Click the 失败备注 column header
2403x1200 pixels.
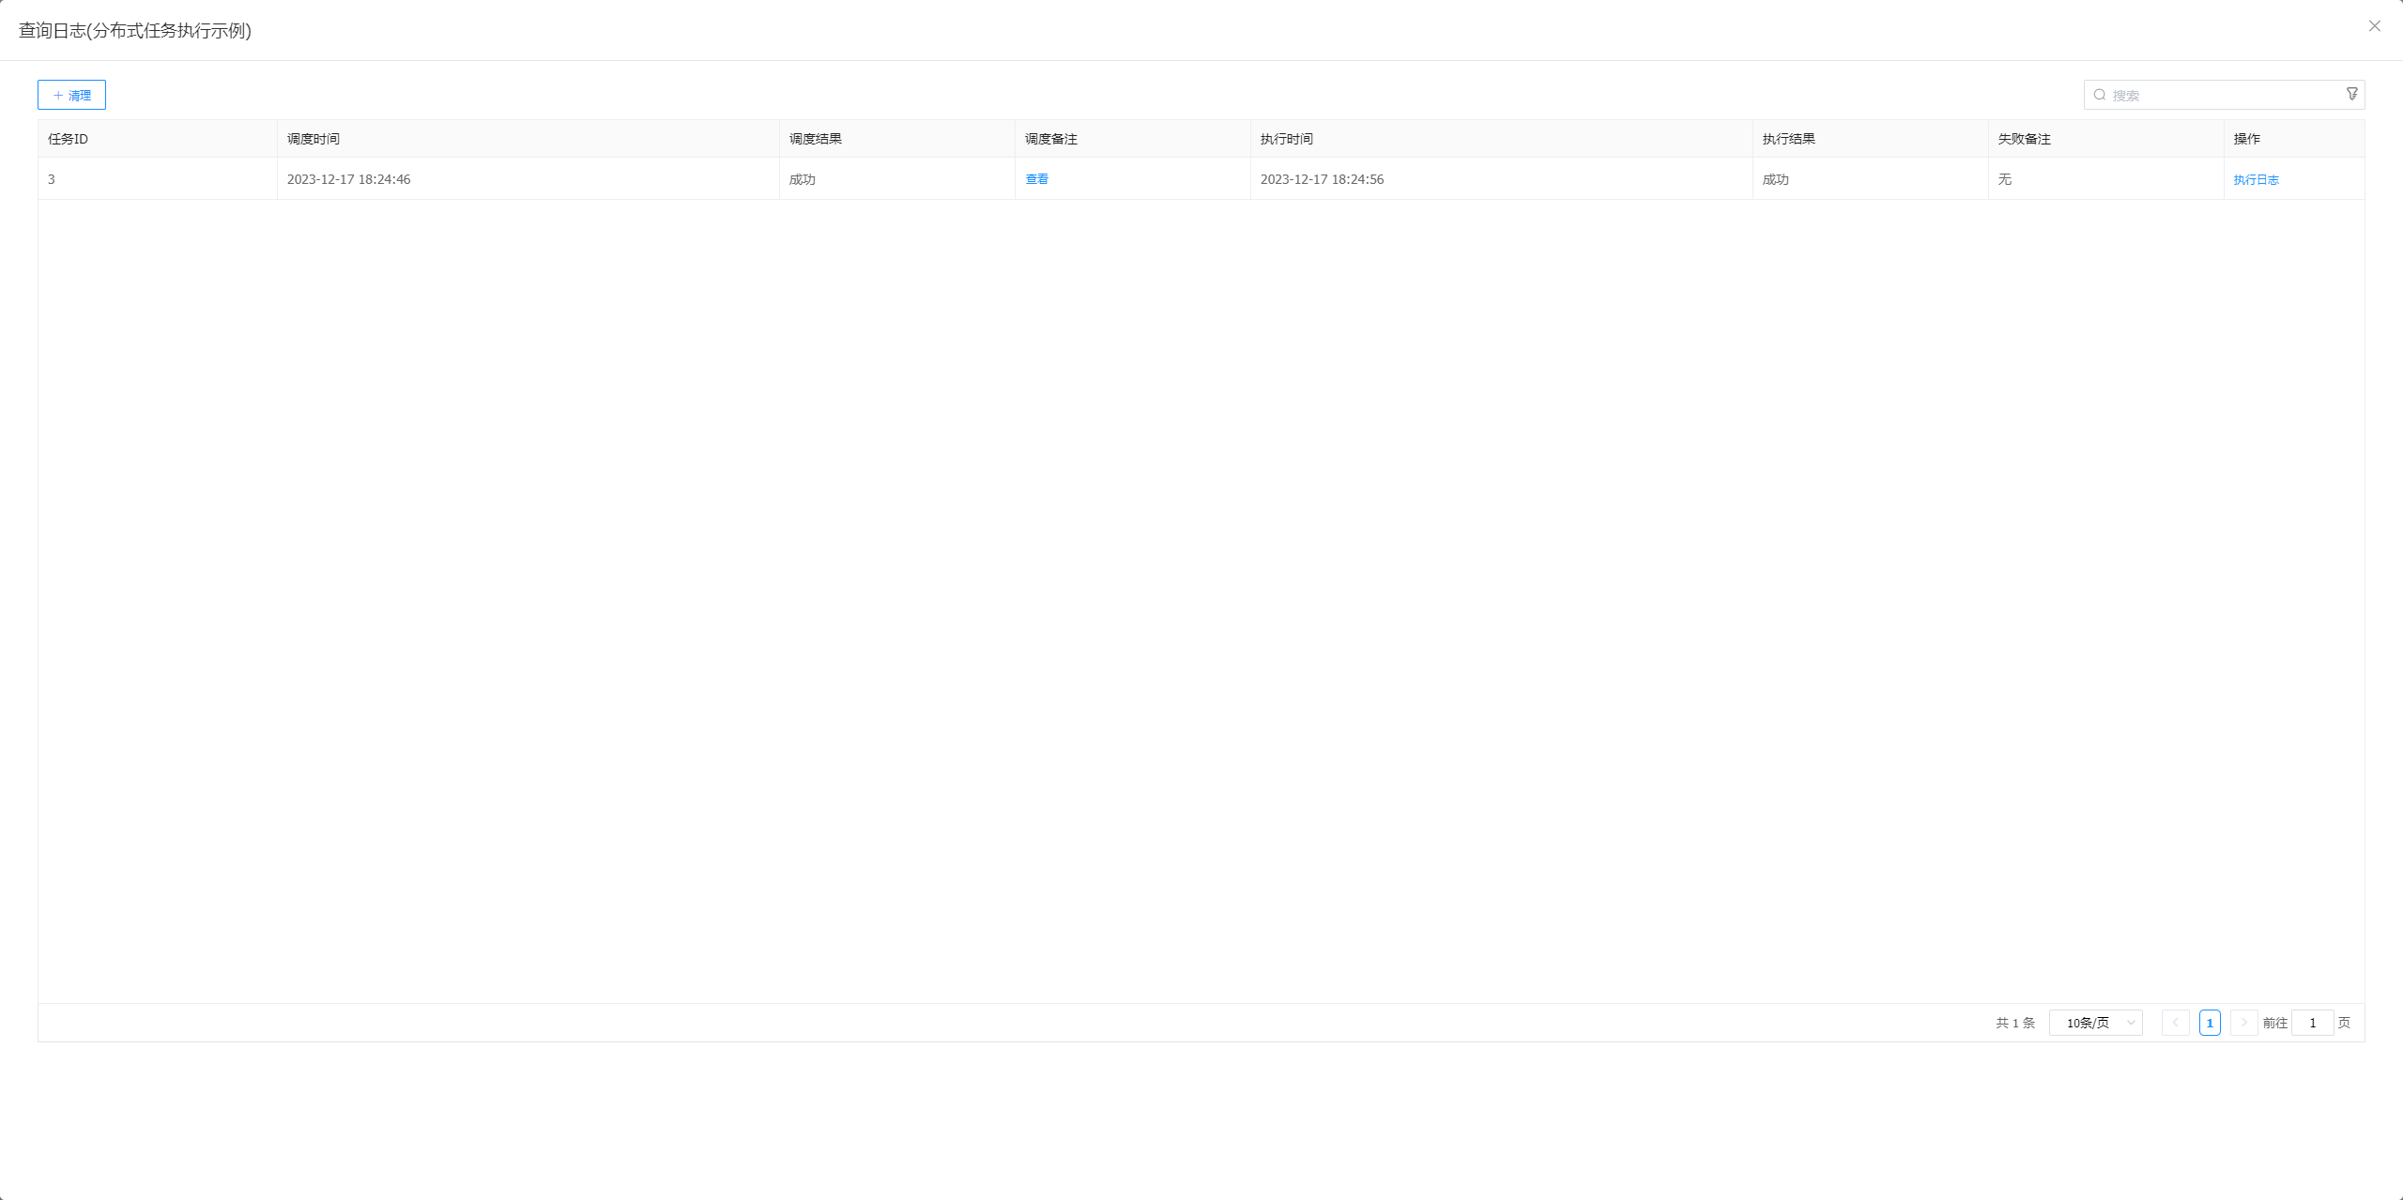click(x=2024, y=139)
